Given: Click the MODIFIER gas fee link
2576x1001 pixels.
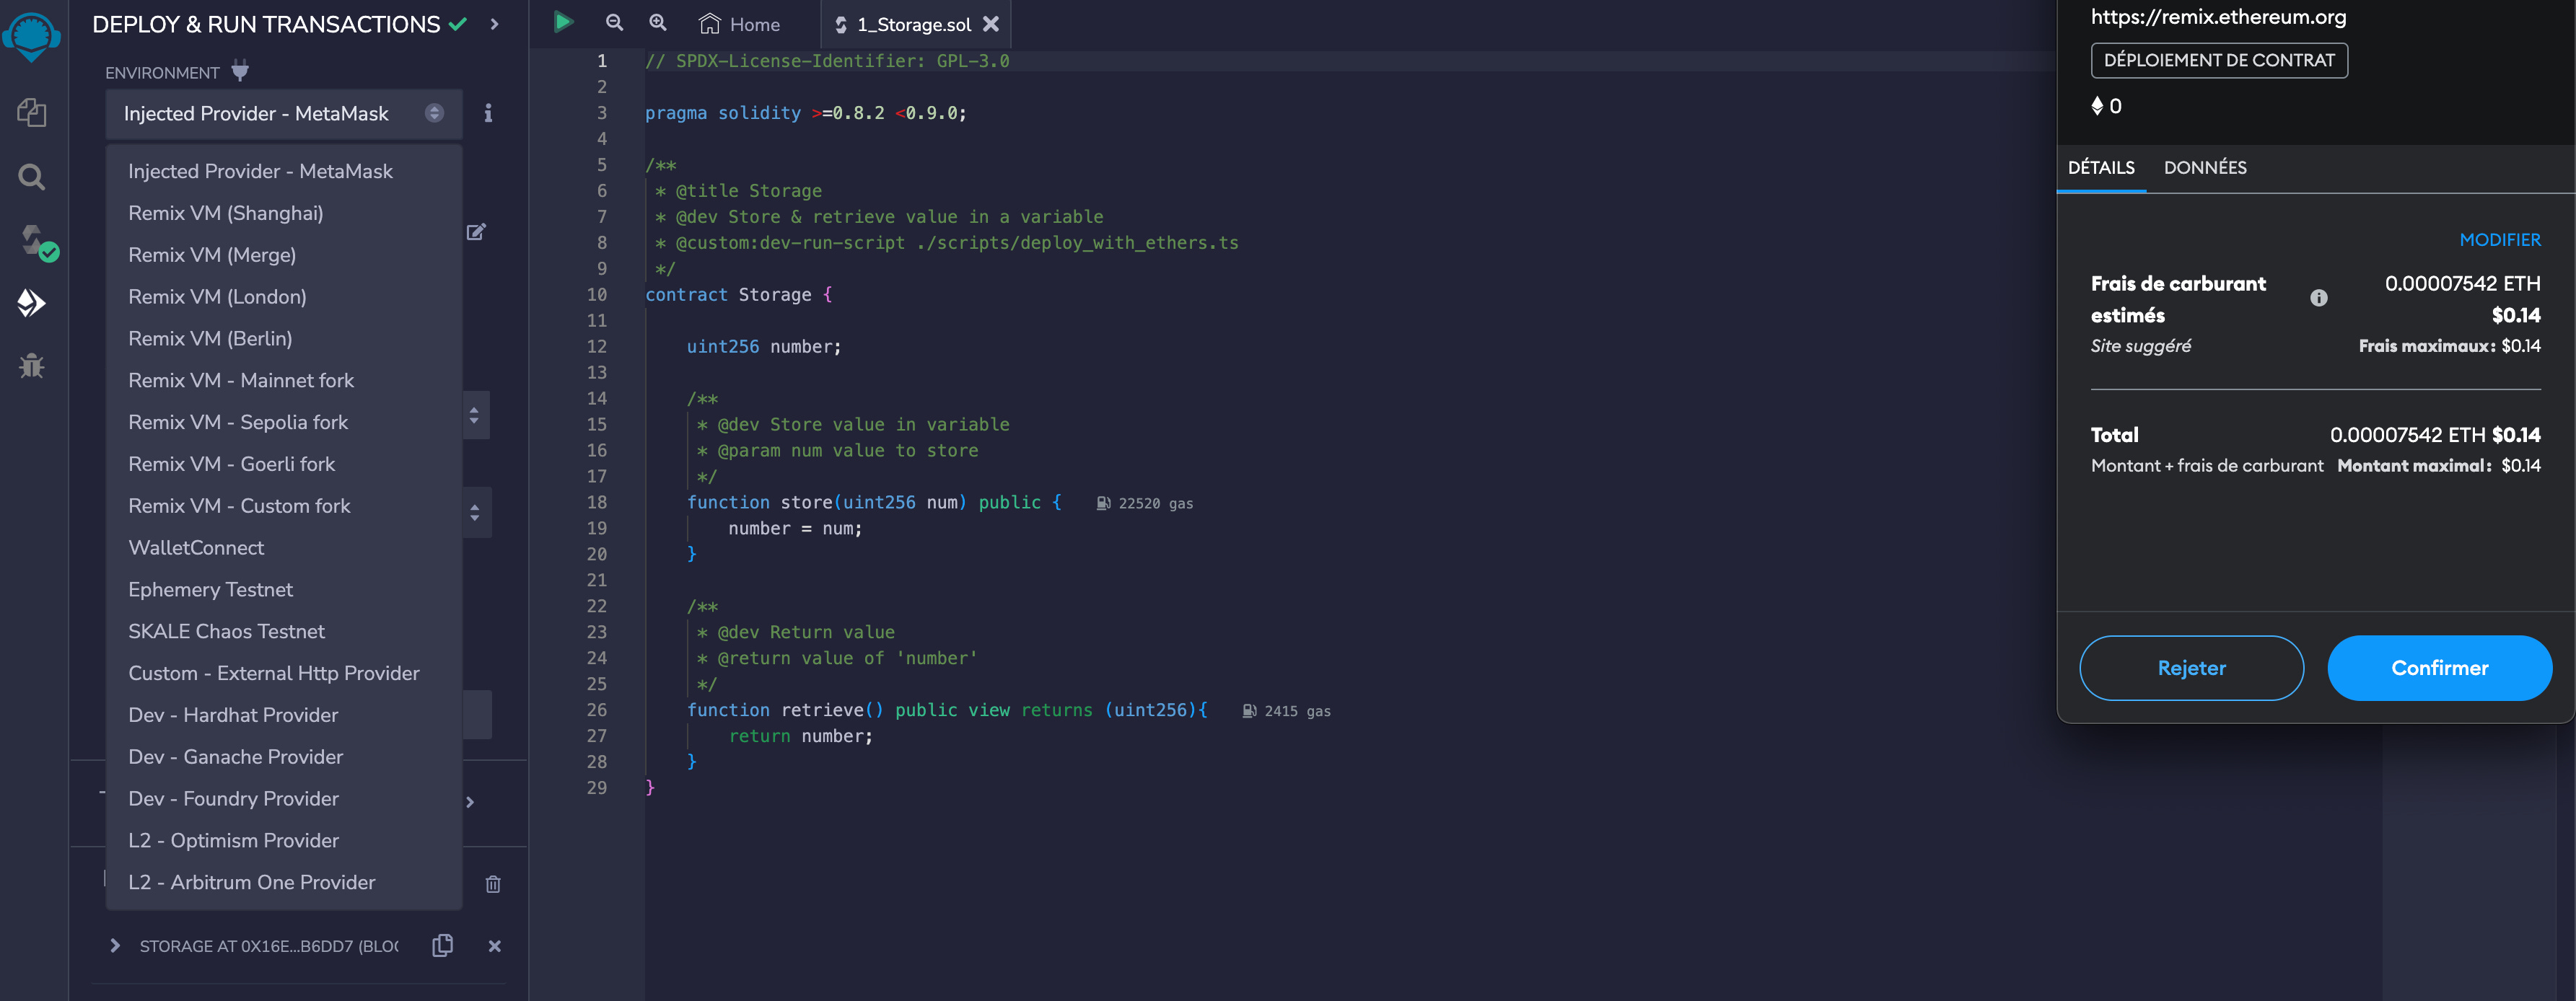Looking at the screenshot, I should tap(2499, 239).
